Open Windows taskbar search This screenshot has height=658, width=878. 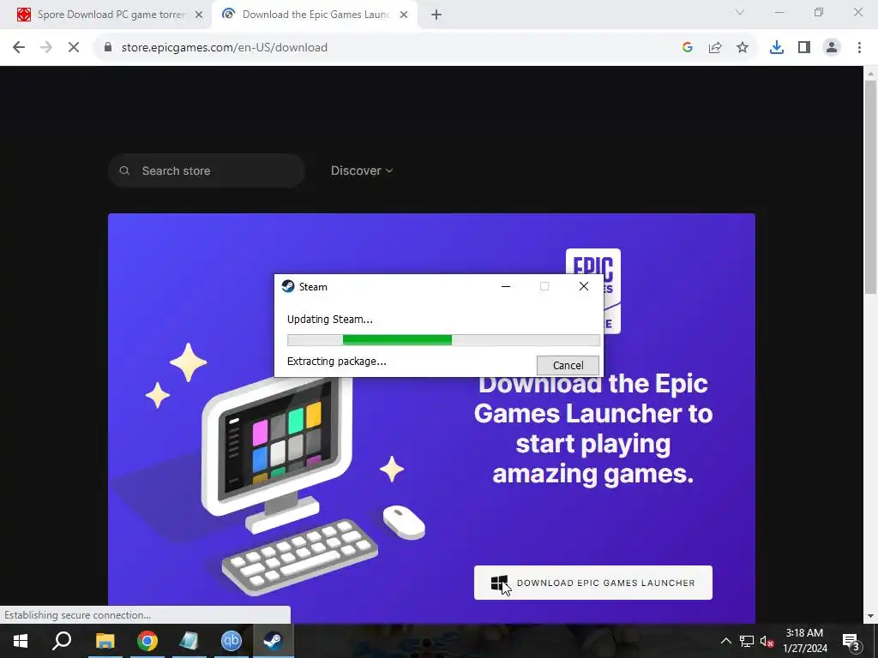pyautogui.click(x=62, y=641)
